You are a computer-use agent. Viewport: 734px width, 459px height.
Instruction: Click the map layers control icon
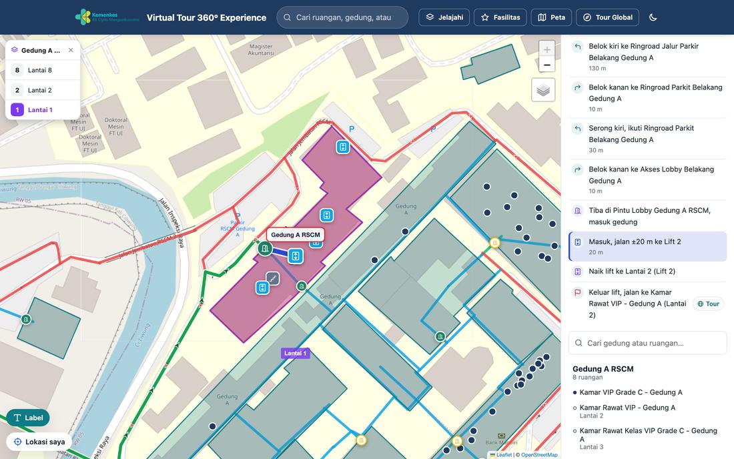(x=543, y=90)
